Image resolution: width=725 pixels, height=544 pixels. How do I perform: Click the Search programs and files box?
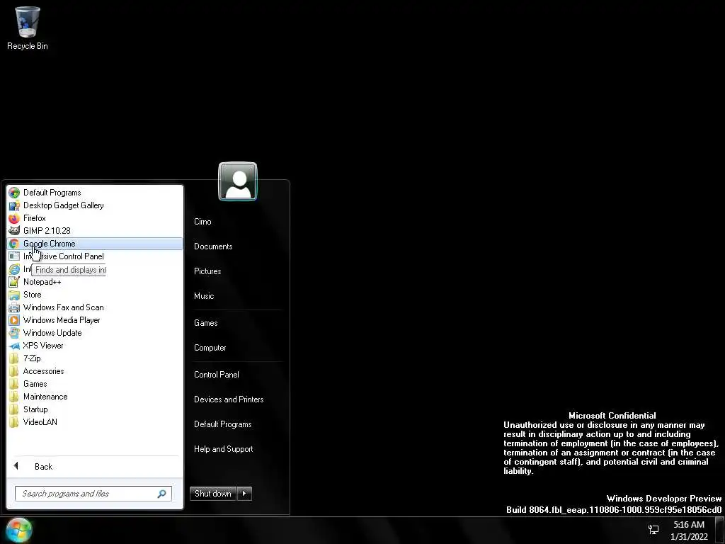[x=93, y=494]
